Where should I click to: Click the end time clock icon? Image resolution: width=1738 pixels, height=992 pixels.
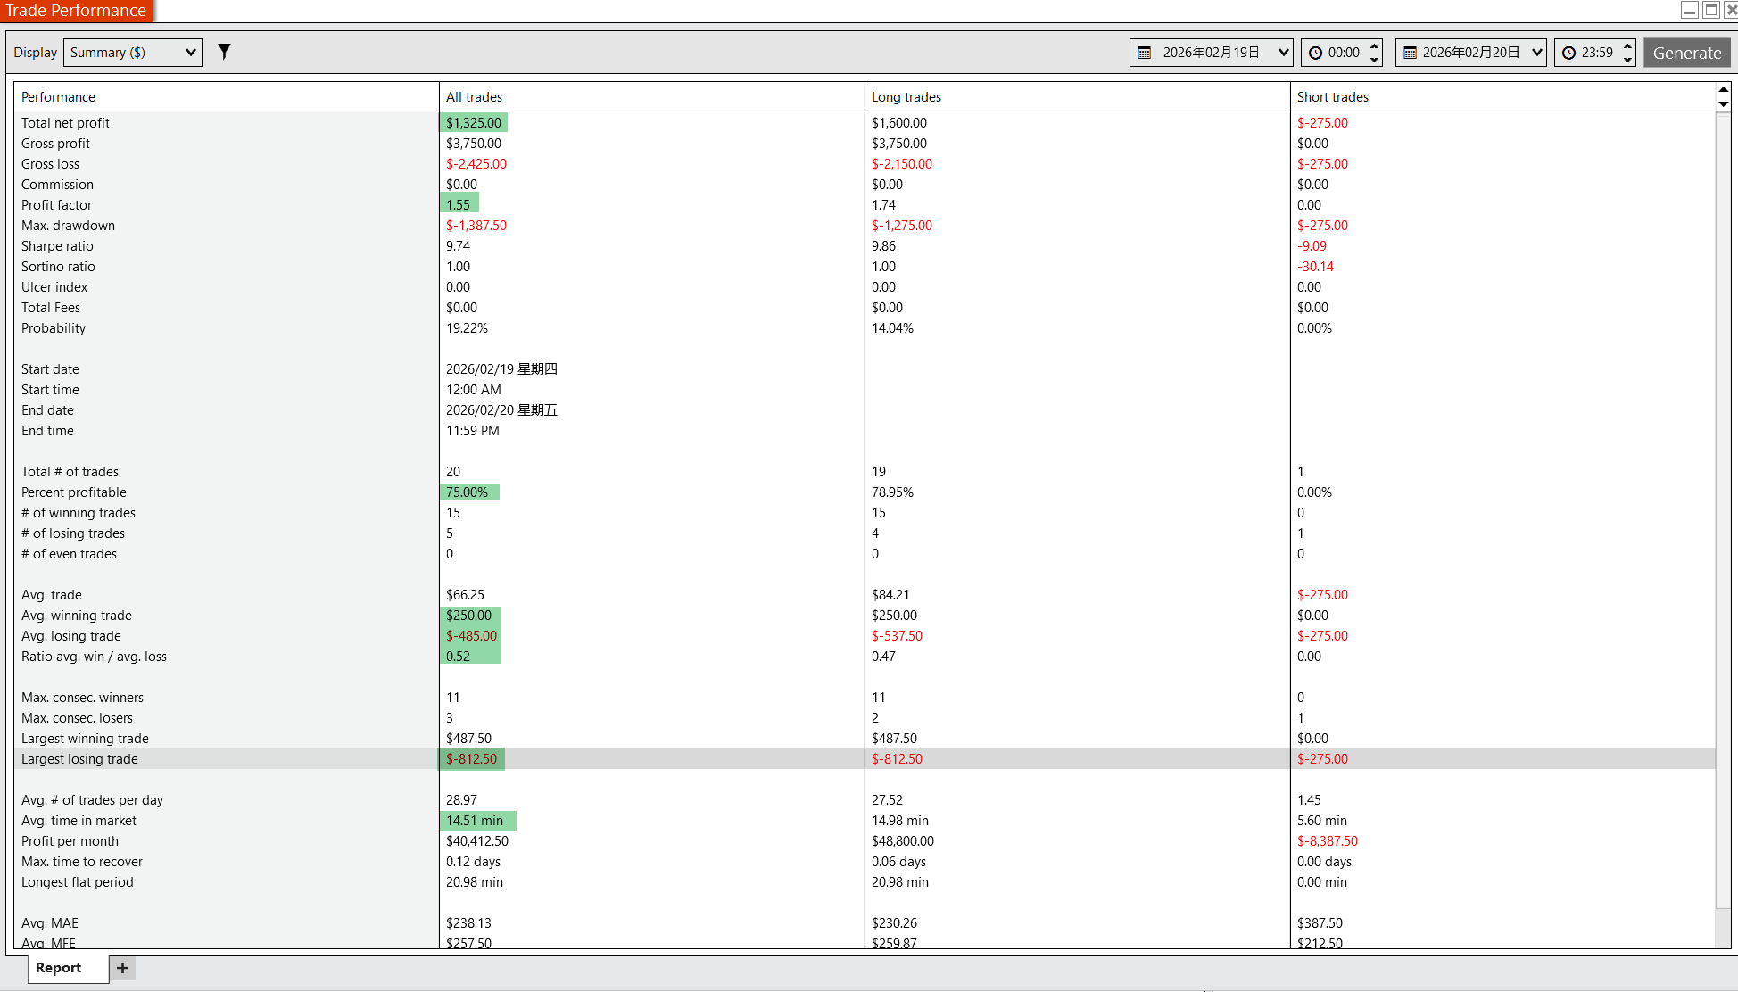(x=1568, y=53)
